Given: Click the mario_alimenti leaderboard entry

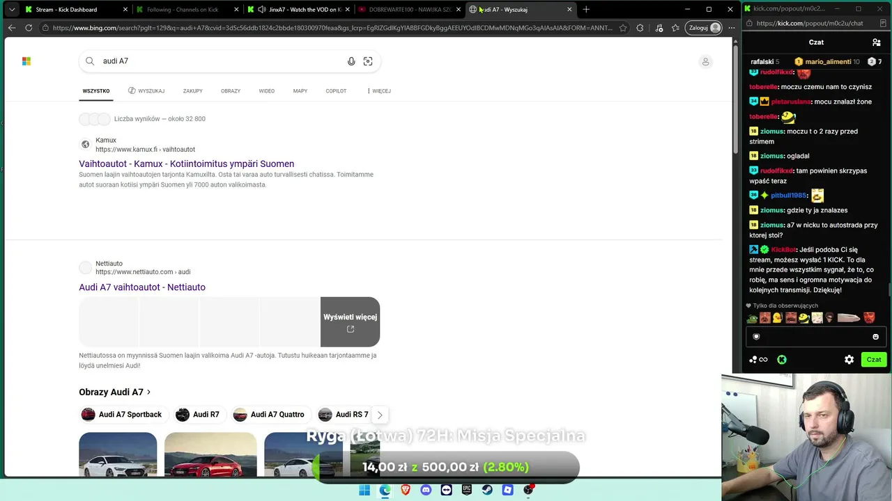Looking at the screenshot, I should (x=826, y=62).
